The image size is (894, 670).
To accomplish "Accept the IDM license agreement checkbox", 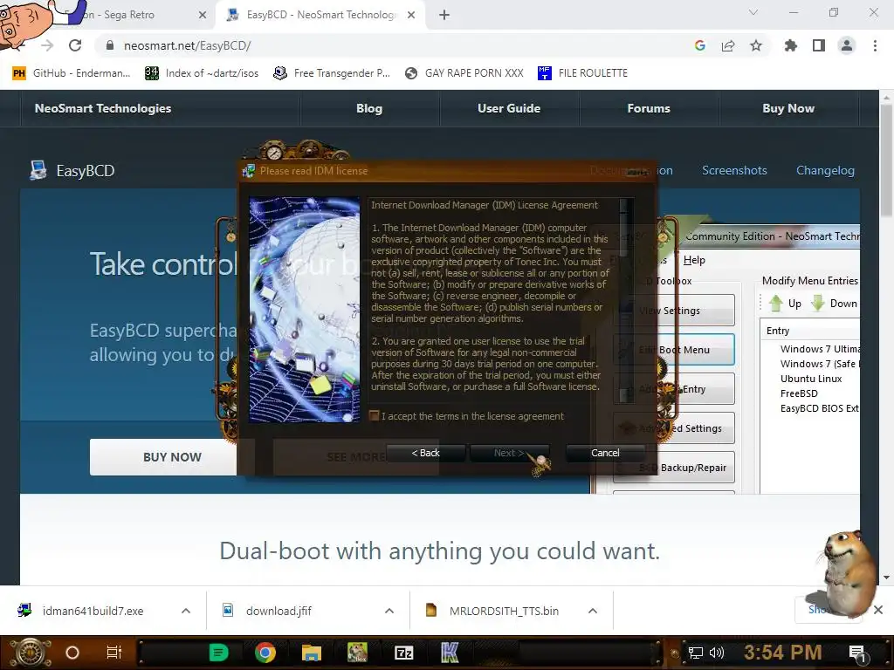I will coord(374,416).
